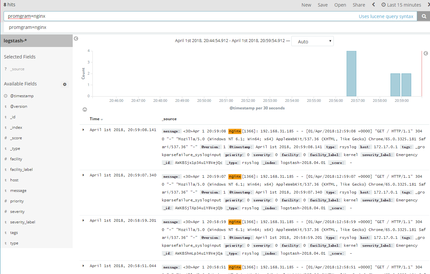430x274 pixels.
Task: Expand the 20:59:07.340 log entry
Action: click(84, 175)
